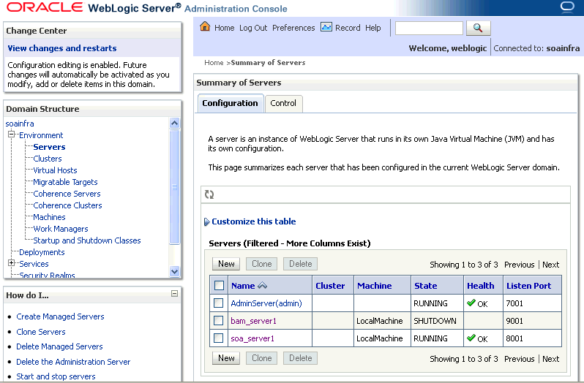This screenshot has width=584, height=383.
Task: Click Record text in the toolbar
Action: 348,28
